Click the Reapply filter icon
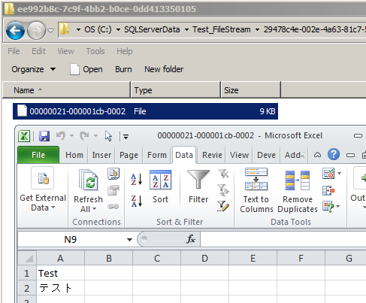Screen dimensions: 366x303 tap(223, 190)
